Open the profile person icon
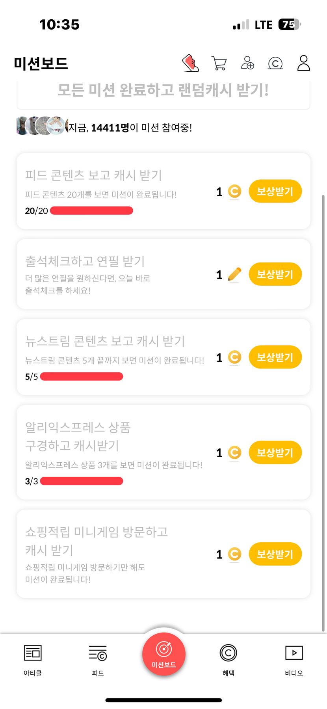The image size is (327, 709). (303, 63)
